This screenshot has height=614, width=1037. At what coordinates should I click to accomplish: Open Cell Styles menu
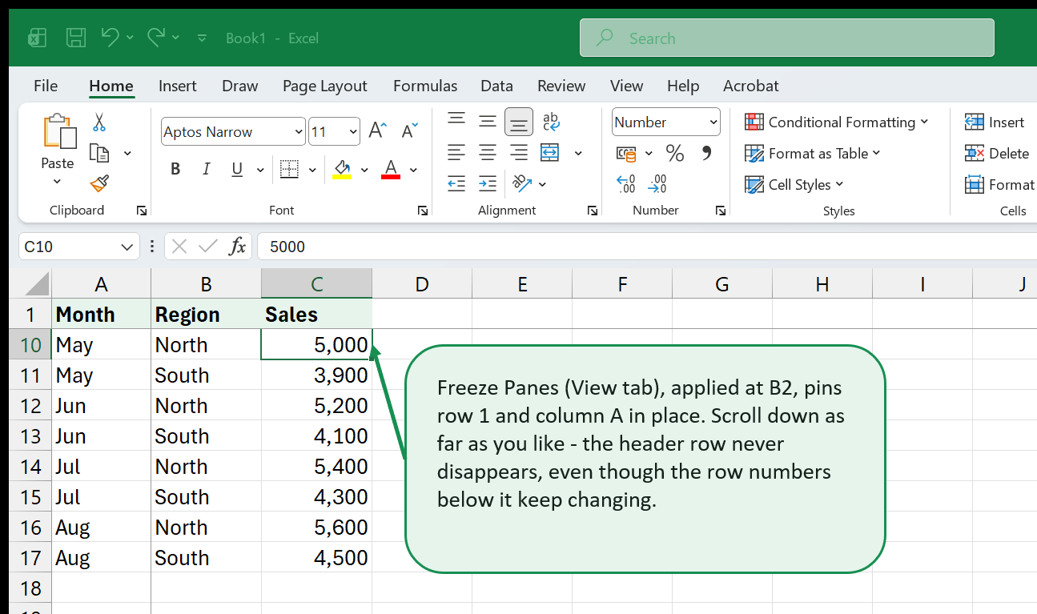[794, 184]
